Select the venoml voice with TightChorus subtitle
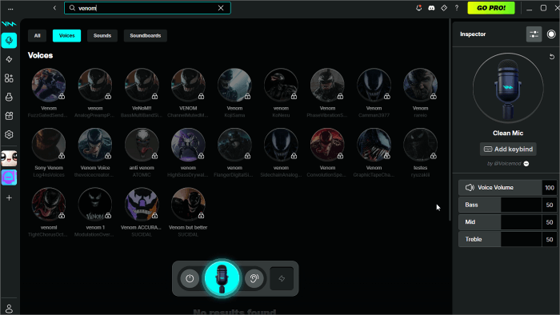The image size is (560, 315). pyautogui.click(x=49, y=212)
